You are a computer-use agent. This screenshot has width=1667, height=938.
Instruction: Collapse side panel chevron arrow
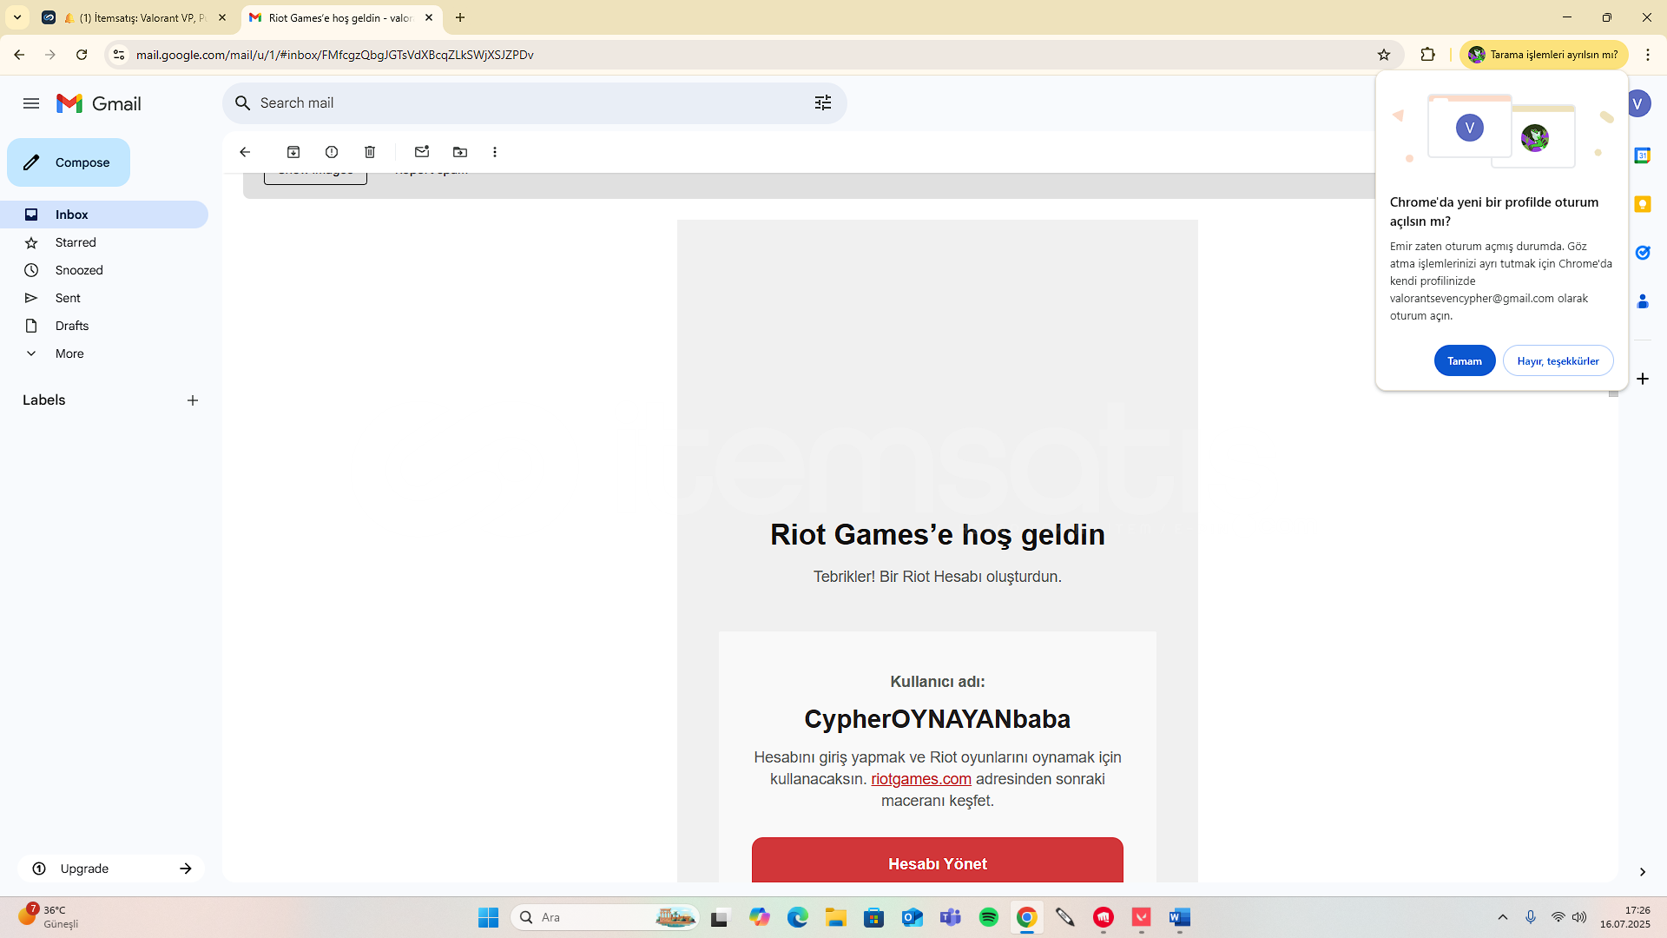[x=1643, y=872]
